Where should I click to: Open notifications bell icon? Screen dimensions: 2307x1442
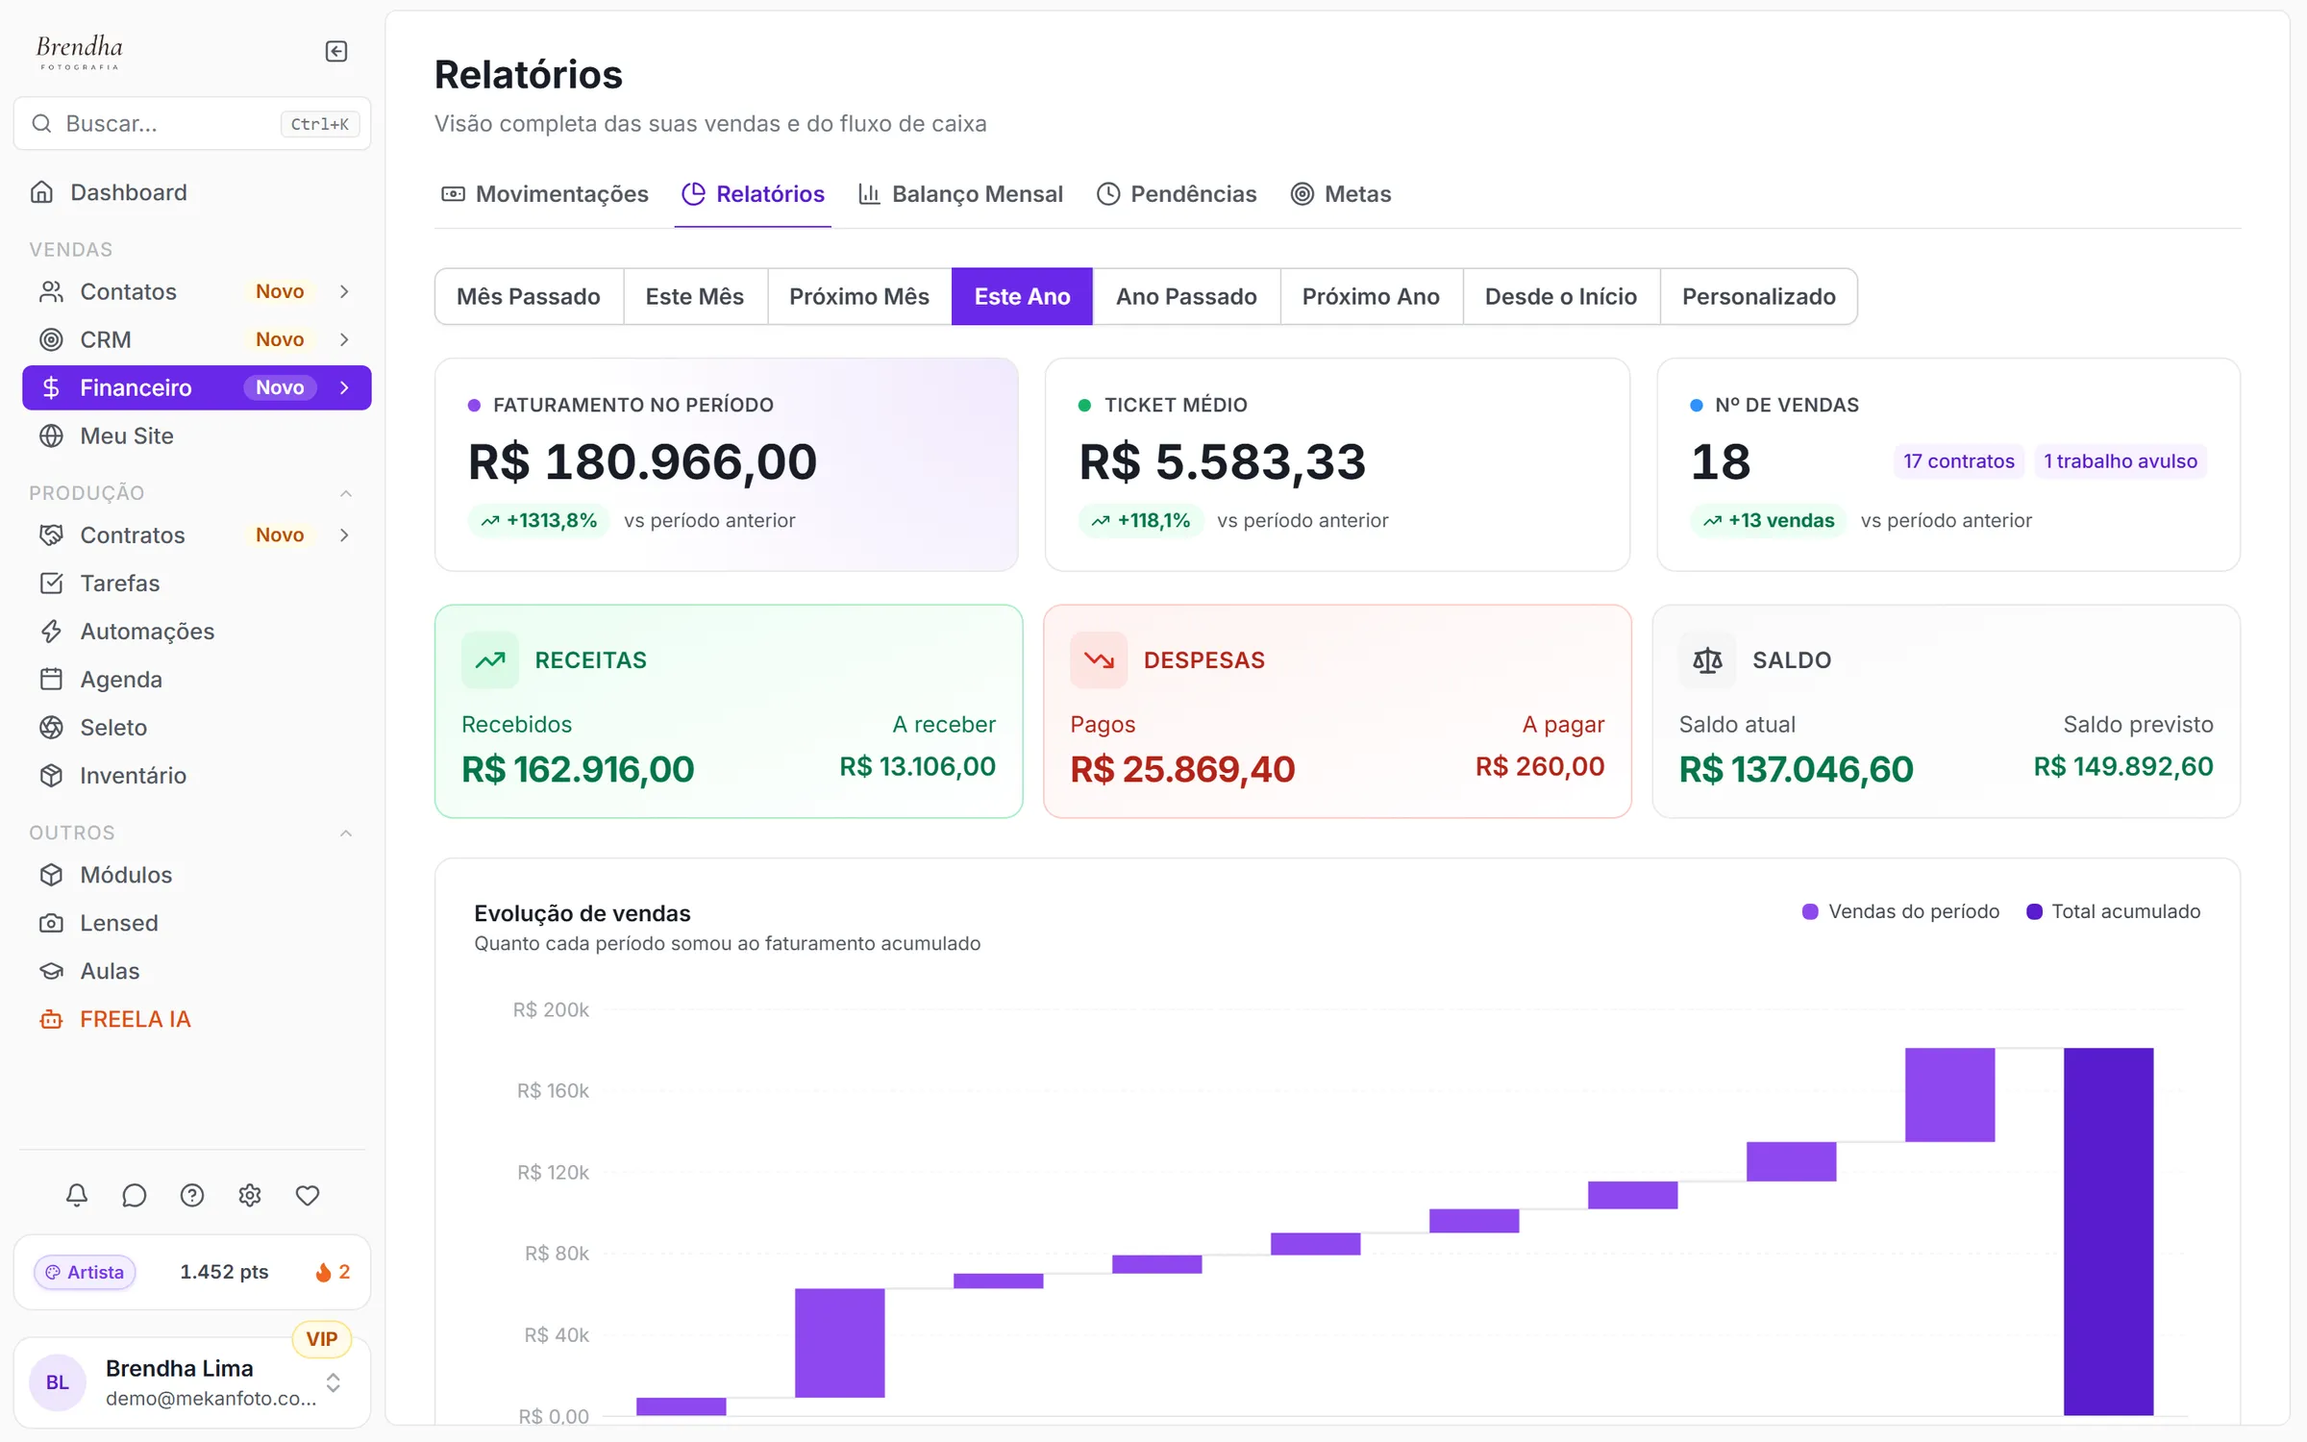click(77, 1195)
